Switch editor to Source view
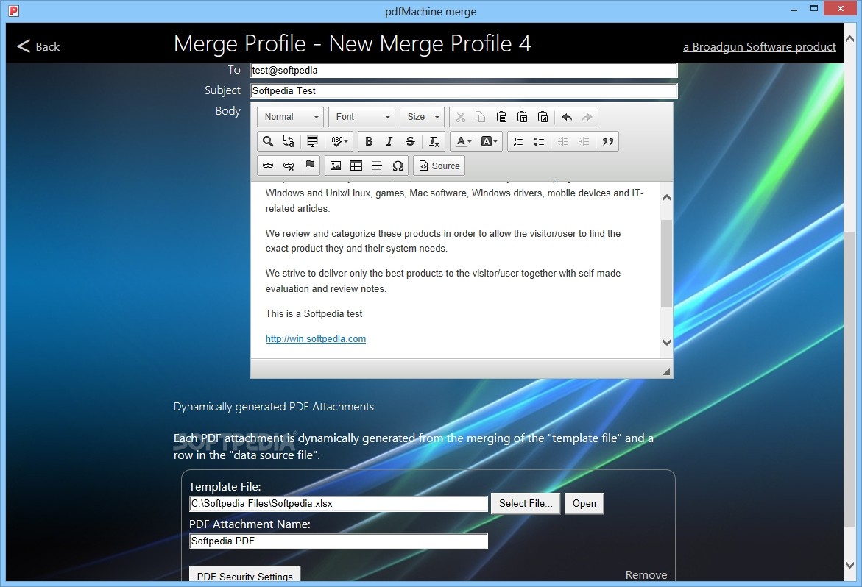 439,166
